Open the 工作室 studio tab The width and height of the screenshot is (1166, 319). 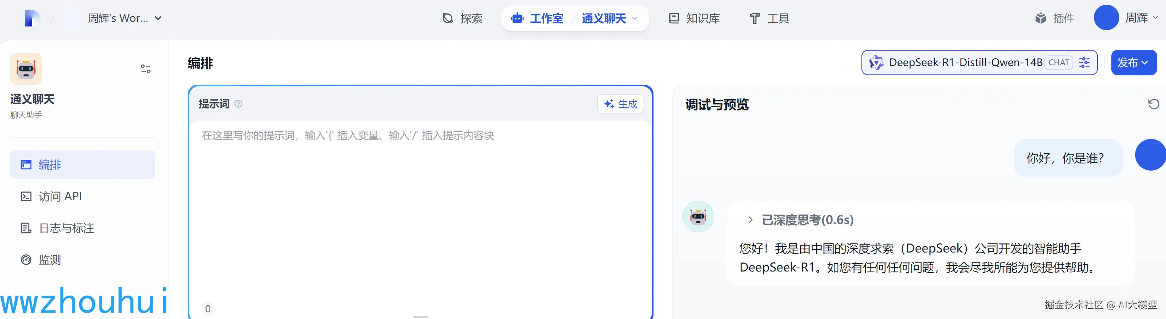pos(537,19)
